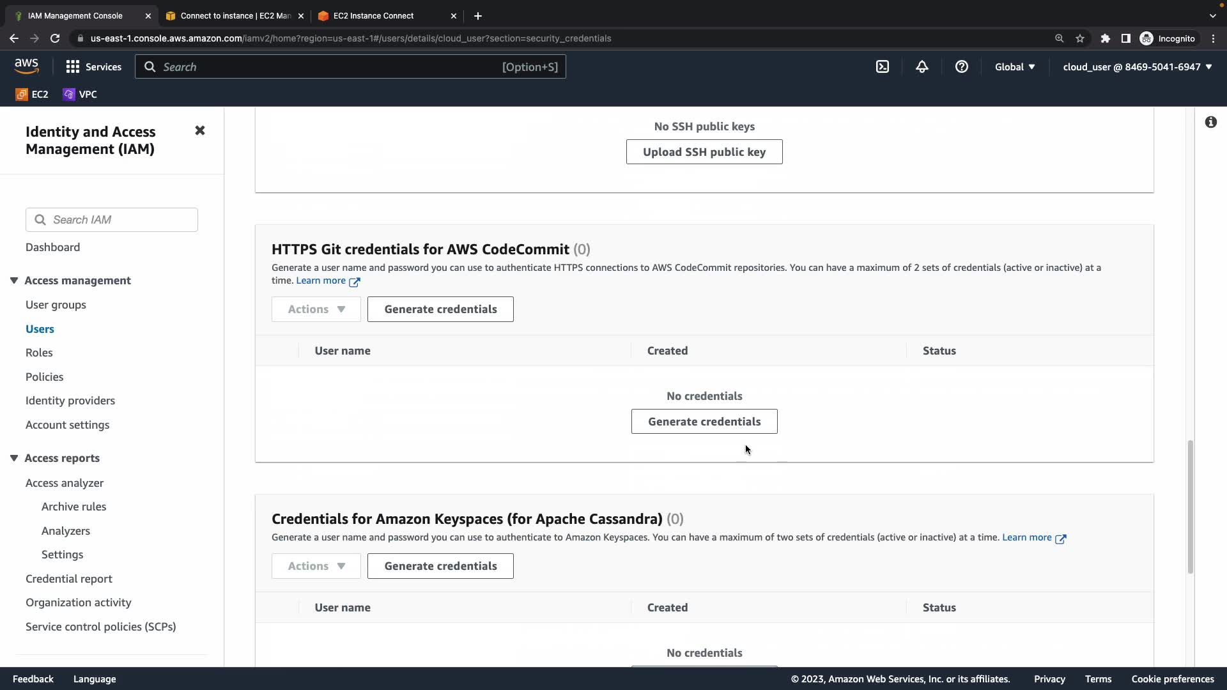Viewport: 1227px width, 690px height.
Task: Bookmark this page with star icon
Action: [x=1080, y=38]
